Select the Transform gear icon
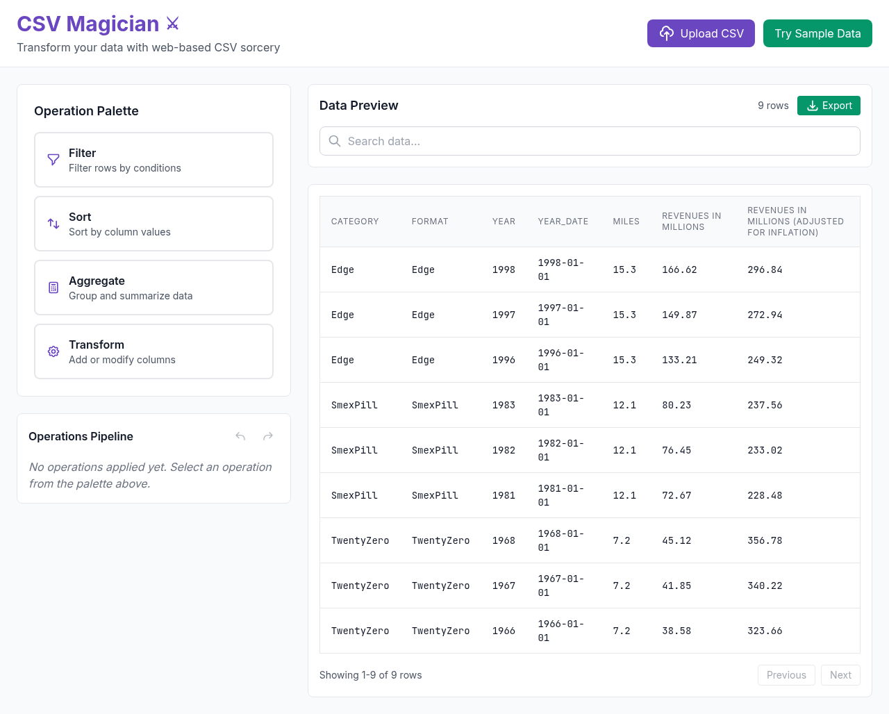 click(x=53, y=351)
